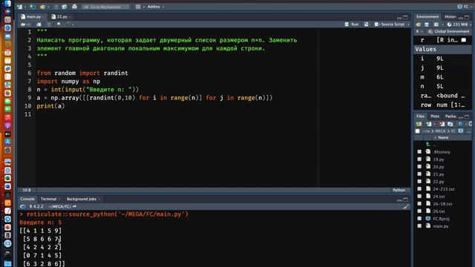The height and width of the screenshot is (267, 475).
Task: Switch to the History tab
Action: coord(451,16)
